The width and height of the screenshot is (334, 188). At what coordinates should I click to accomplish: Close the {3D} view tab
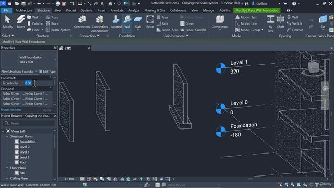89,48
